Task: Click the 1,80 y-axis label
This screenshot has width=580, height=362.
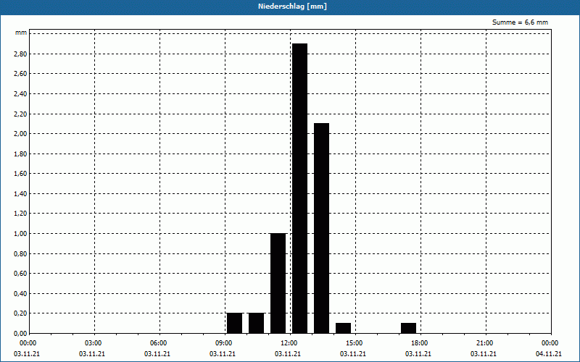Action: [20, 153]
